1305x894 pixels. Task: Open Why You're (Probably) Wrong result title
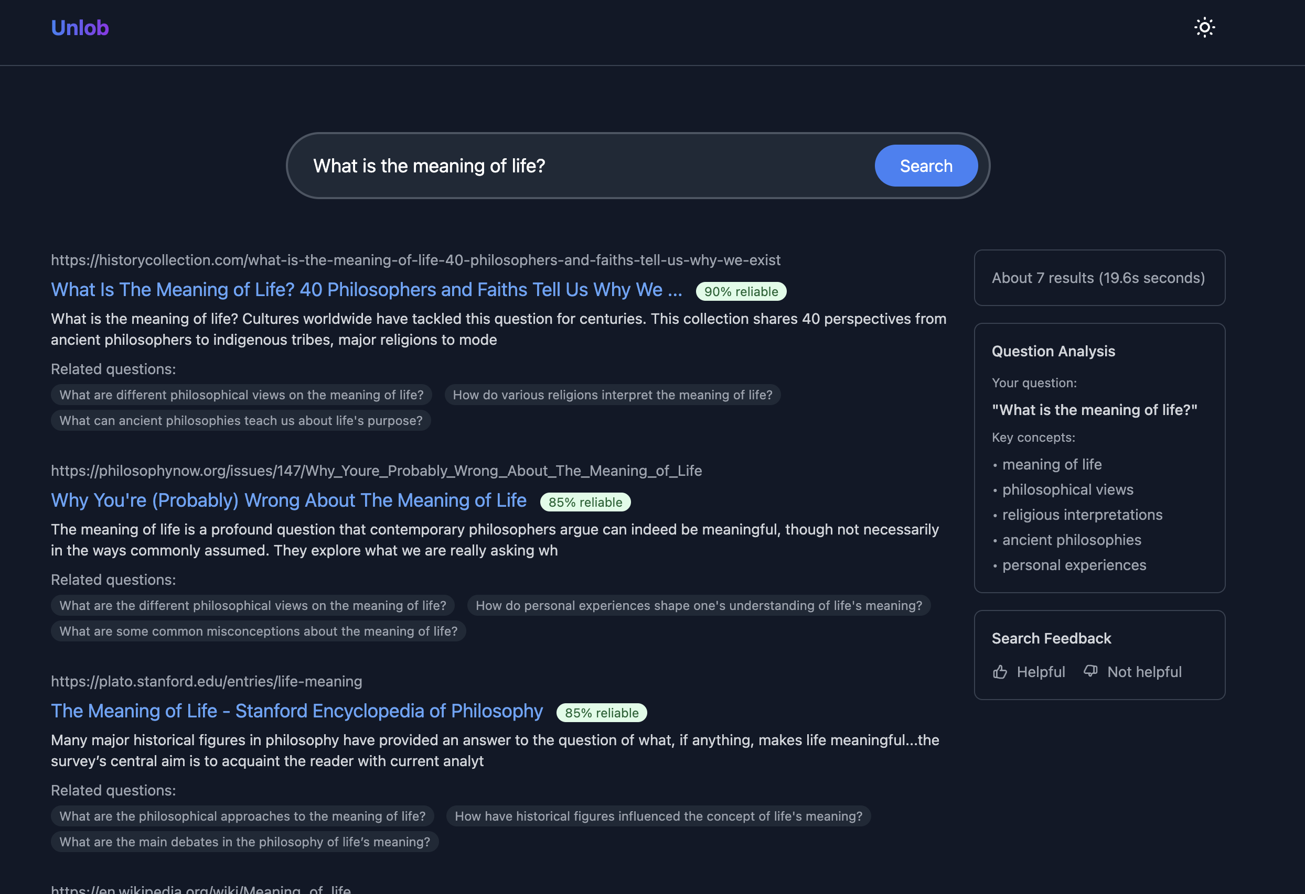coord(288,500)
